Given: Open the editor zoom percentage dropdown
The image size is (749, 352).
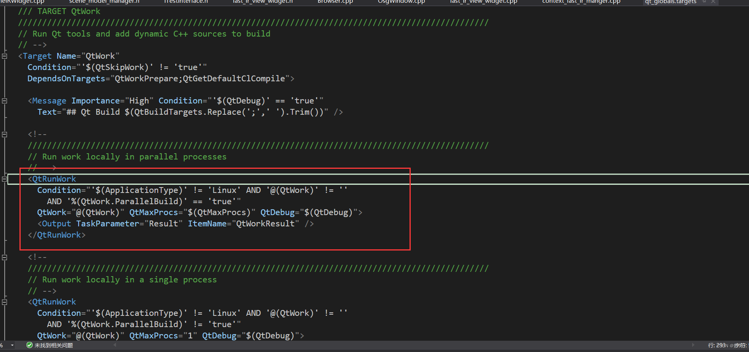Looking at the screenshot, I should pos(12,345).
